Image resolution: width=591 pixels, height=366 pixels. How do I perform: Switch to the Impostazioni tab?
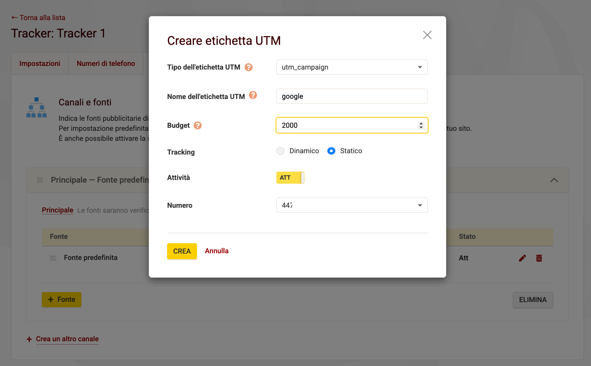point(40,63)
